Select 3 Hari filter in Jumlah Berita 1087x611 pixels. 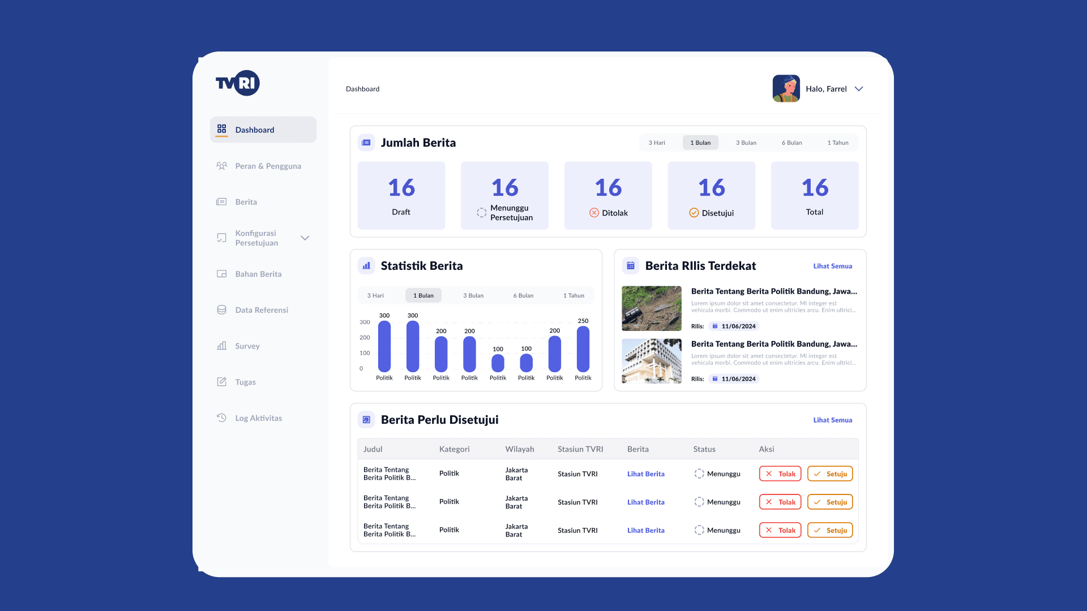[x=657, y=143]
